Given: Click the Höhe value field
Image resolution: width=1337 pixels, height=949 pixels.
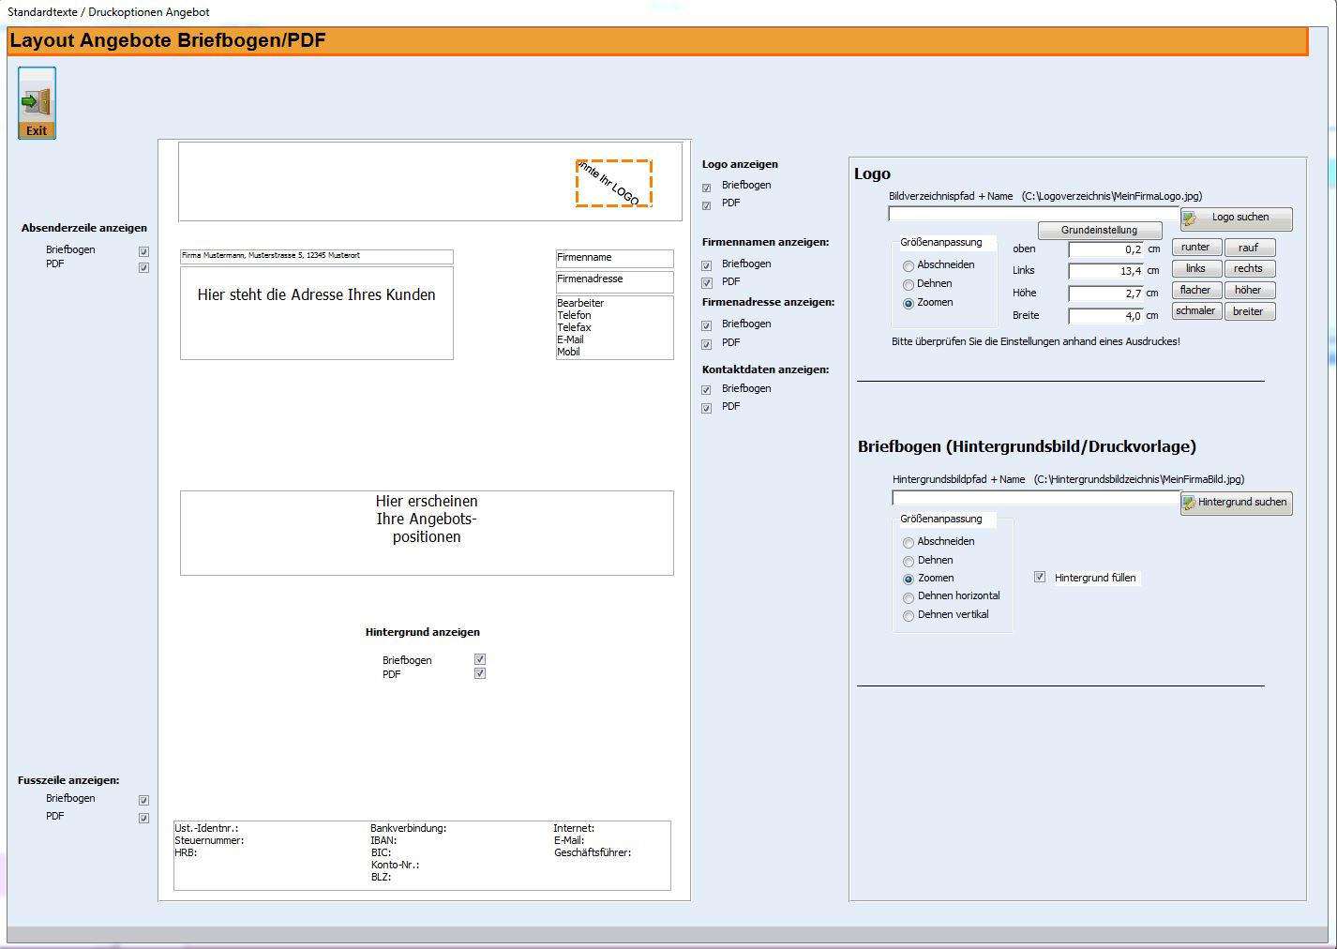Looking at the screenshot, I should click(x=1105, y=294).
